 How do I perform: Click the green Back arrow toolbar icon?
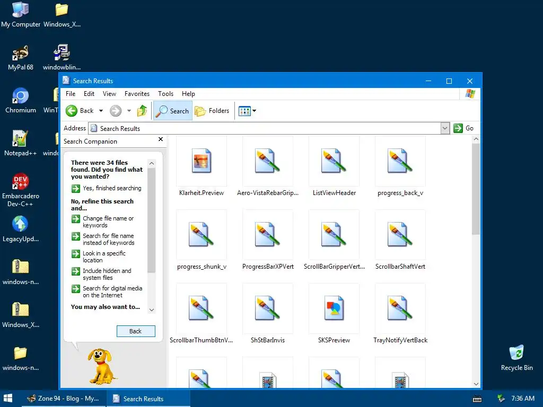point(72,111)
